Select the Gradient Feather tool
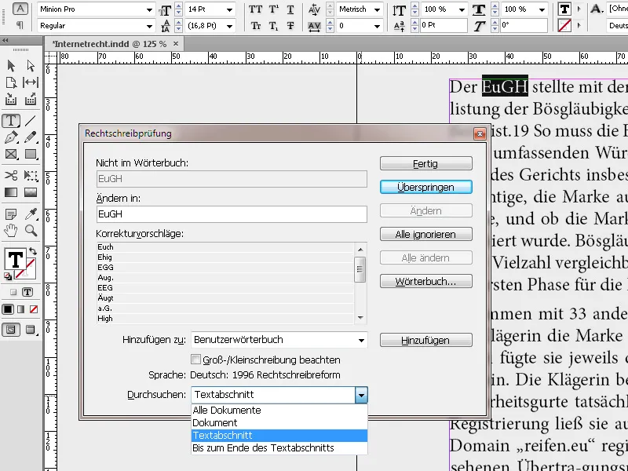 [31, 192]
